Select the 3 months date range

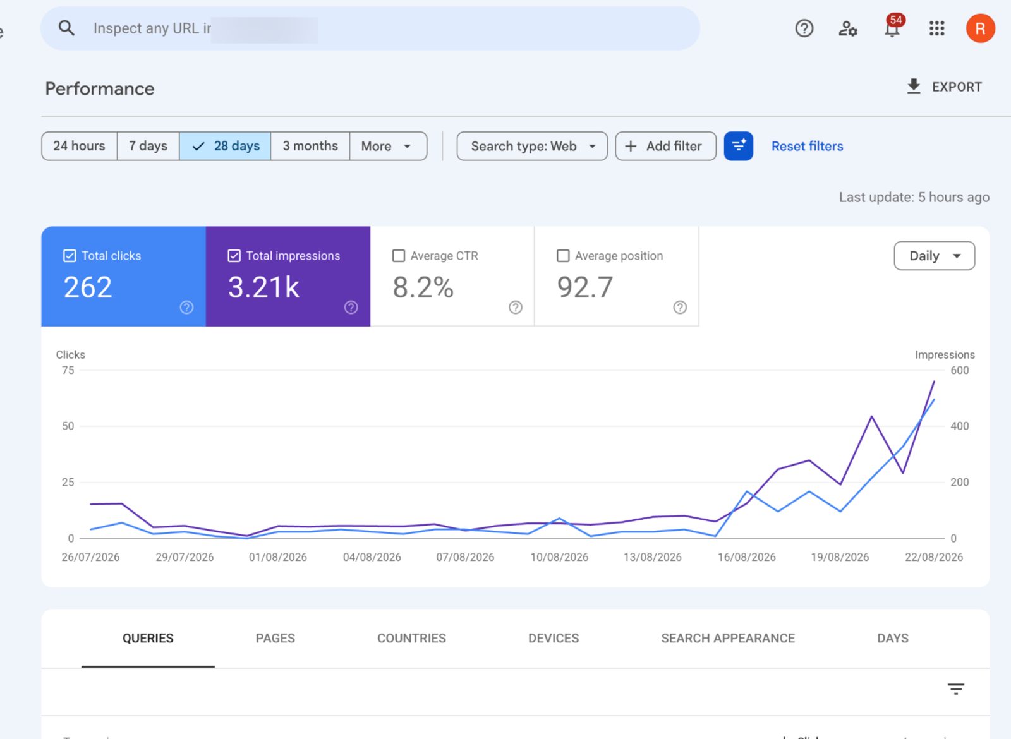tap(310, 146)
